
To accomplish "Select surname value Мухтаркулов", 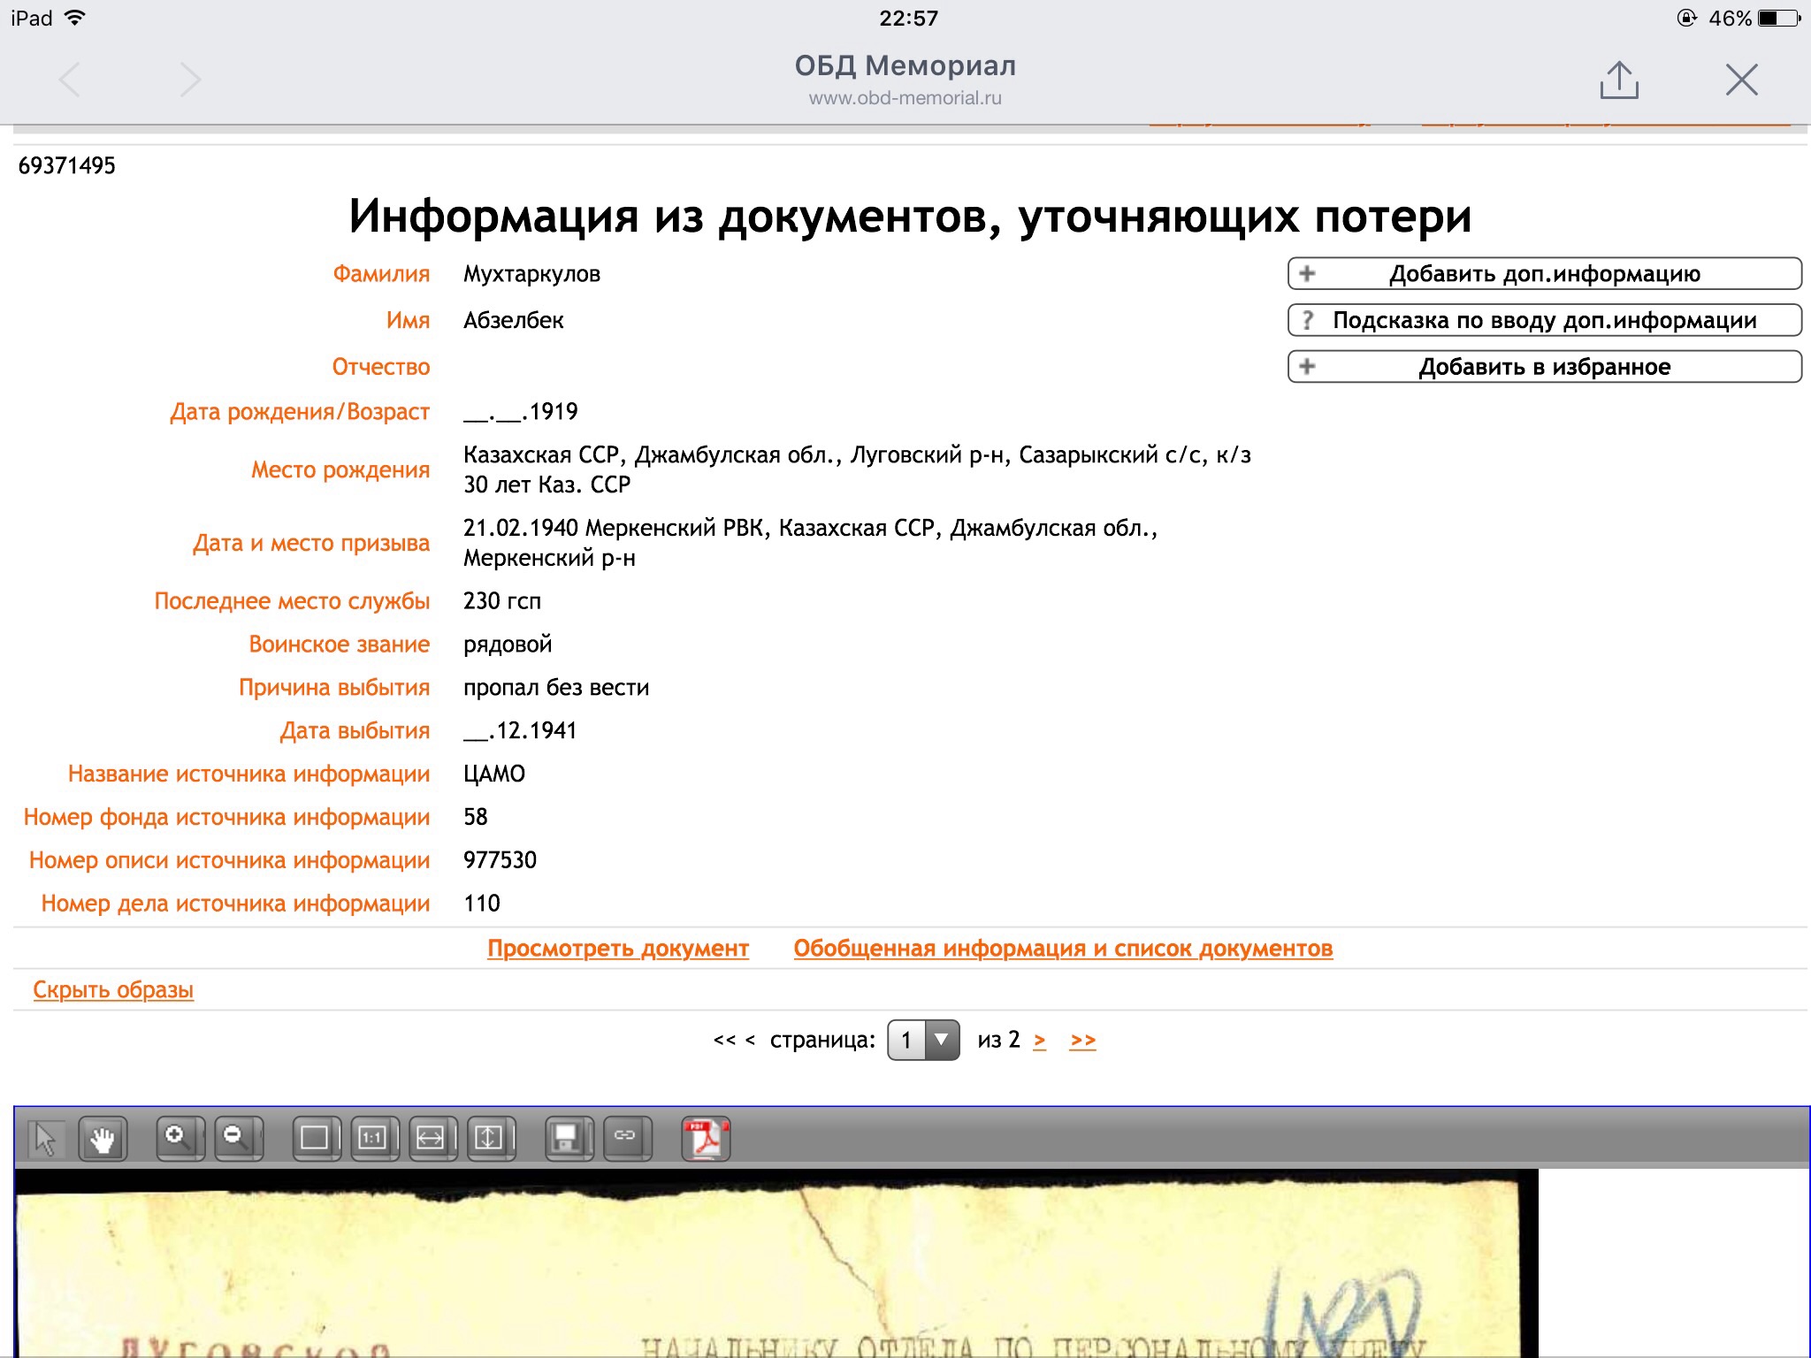I will 531,274.
